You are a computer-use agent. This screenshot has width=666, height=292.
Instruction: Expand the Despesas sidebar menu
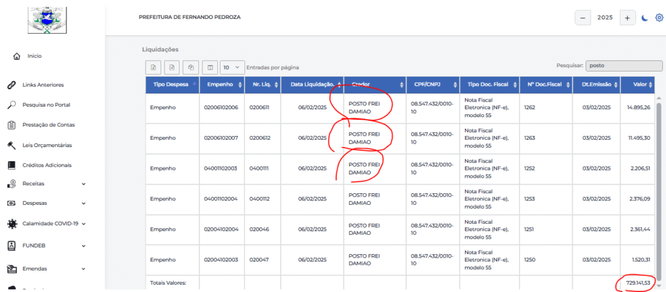pos(47,203)
